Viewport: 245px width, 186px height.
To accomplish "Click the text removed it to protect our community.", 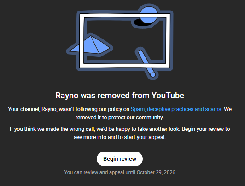I will point(120,118).
